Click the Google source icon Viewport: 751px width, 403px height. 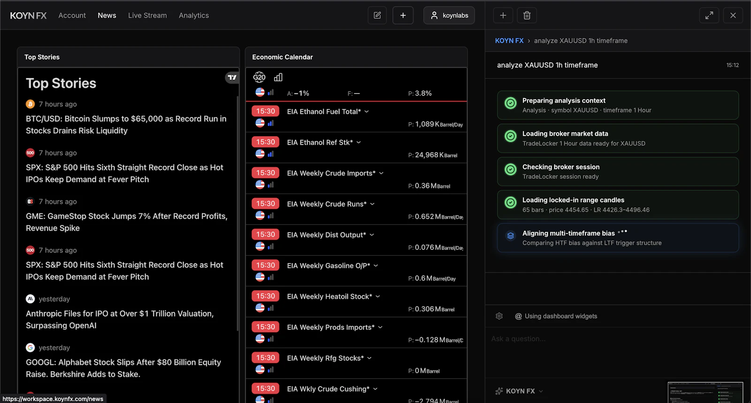(31, 348)
